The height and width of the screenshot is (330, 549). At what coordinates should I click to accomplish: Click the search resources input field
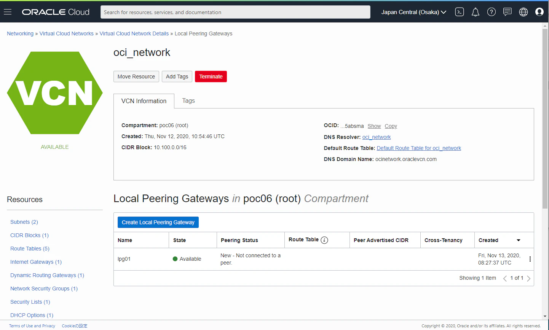click(x=235, y=12)
